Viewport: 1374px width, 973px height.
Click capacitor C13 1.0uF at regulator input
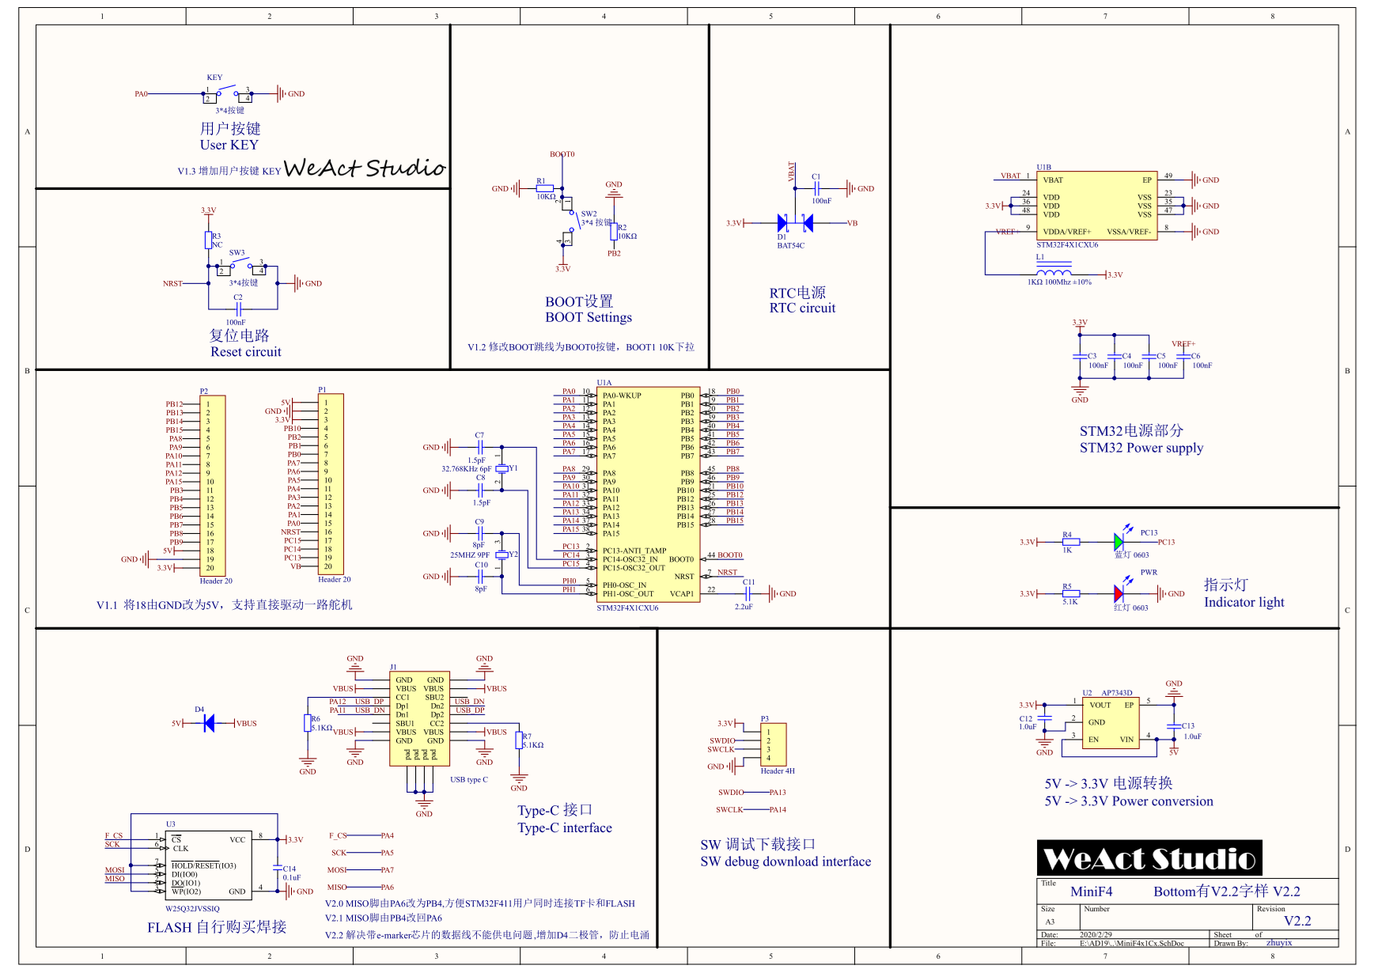pyautogui.click(x=1174, y=726)
